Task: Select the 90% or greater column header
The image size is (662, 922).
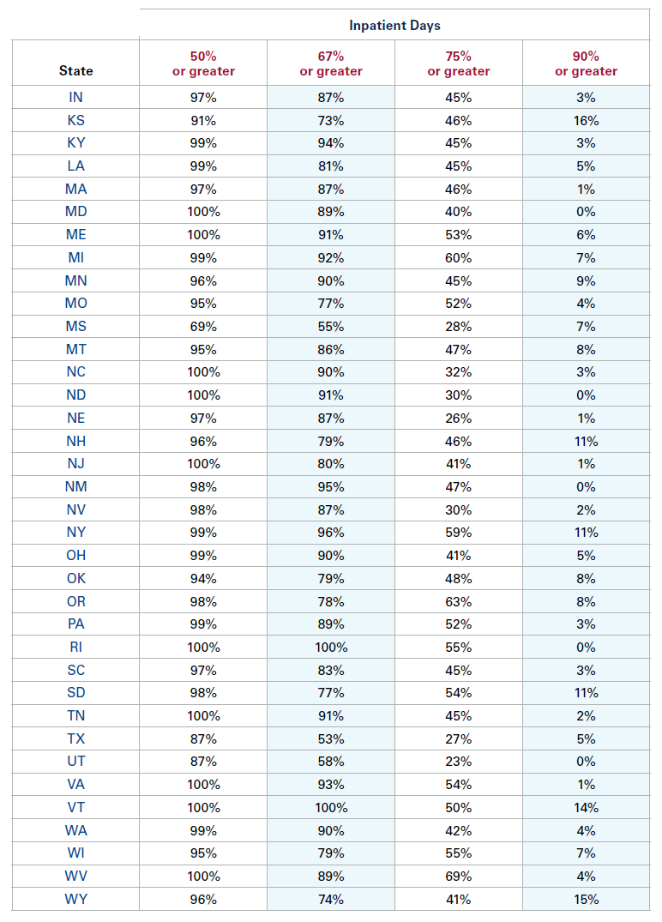Action: pyautogui.click(x=586, y=63)
